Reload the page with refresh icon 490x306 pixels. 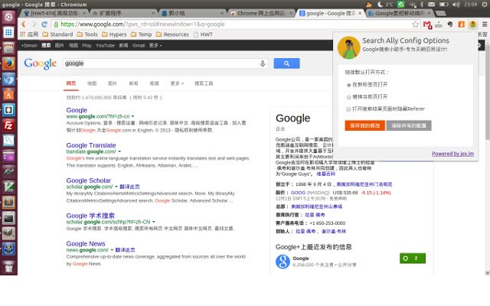click(44, 24)
